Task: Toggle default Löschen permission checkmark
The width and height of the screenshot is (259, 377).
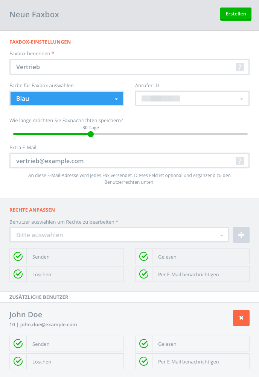Action: click(18, 274)
